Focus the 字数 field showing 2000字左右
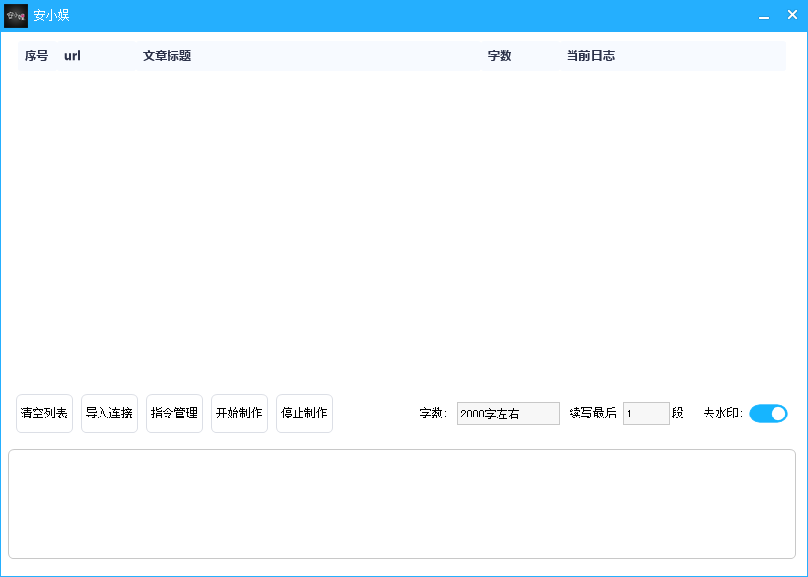808x577 pixels. (507, 414)
